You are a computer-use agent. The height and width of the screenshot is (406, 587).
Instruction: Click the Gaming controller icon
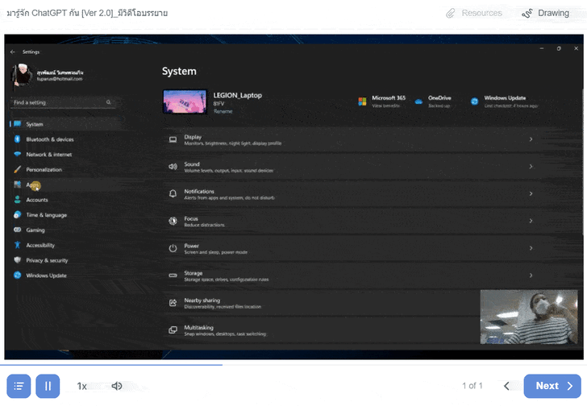pyautogui.click(x=17, y=230)
